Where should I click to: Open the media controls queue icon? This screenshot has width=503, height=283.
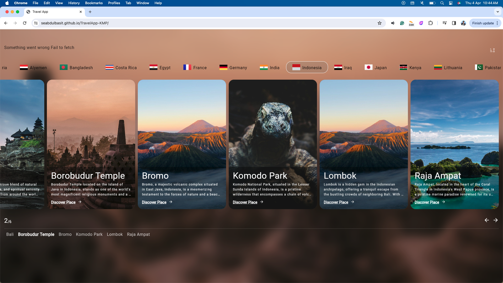pos(445,23)
